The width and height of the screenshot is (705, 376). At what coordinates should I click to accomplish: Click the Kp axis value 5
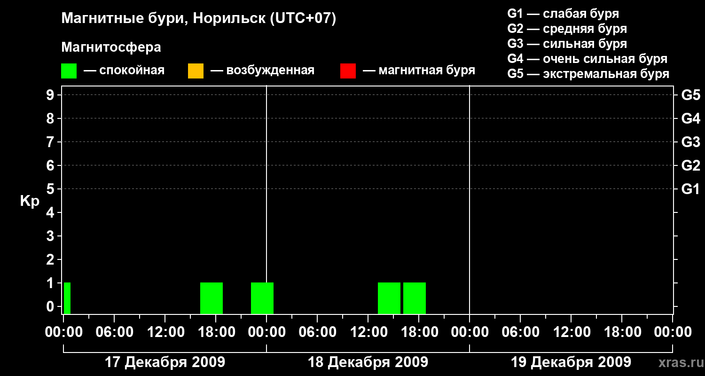coord(51,189)
